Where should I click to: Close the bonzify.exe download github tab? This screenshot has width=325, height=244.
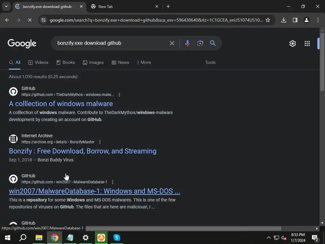click(x=81, y=6)
